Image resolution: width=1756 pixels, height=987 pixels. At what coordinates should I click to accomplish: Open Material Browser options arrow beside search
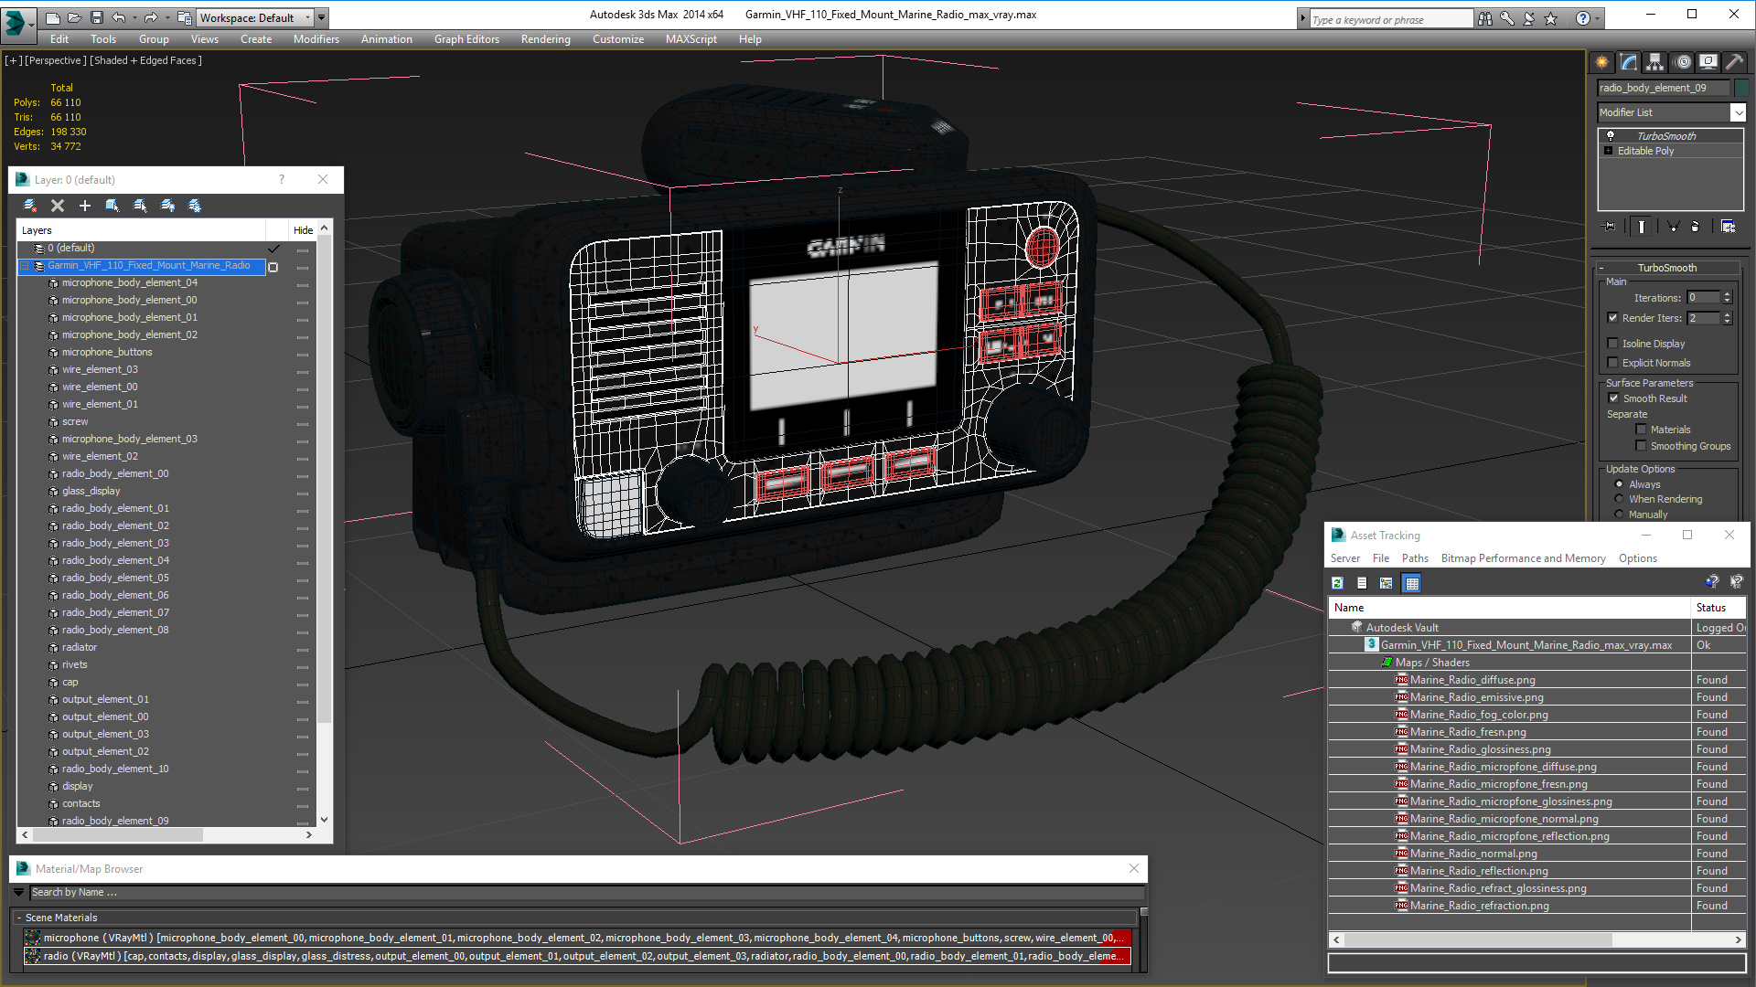pos(18,893)
